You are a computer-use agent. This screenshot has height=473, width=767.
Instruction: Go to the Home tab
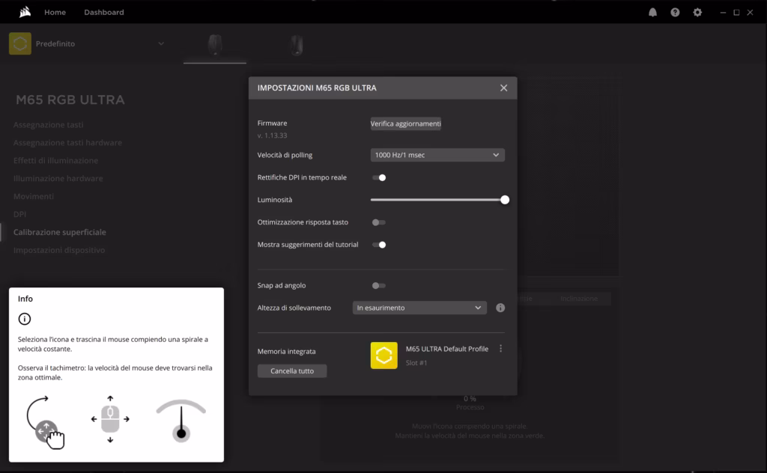coord(55,12)
